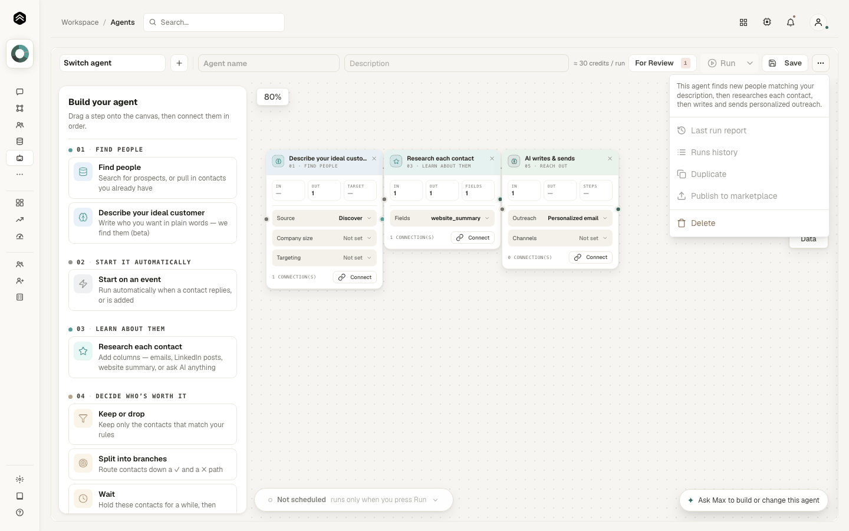849x531 pixels.
Task: Open the Channels dropdown
Action: [560, 238]
